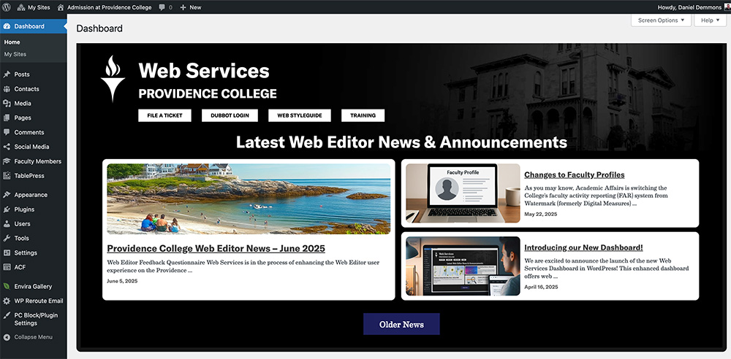Image resolution: width=731 pixels, height=359 pixels.
Task: Open the Pages menu item
Action: [23, 118]
